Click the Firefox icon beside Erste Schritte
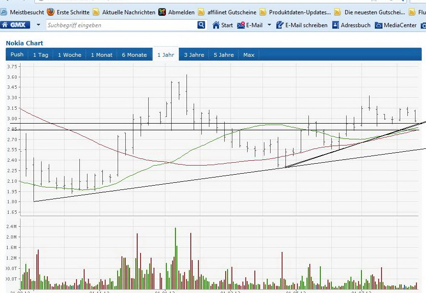The image size is (426, 293). coord(51,12)
